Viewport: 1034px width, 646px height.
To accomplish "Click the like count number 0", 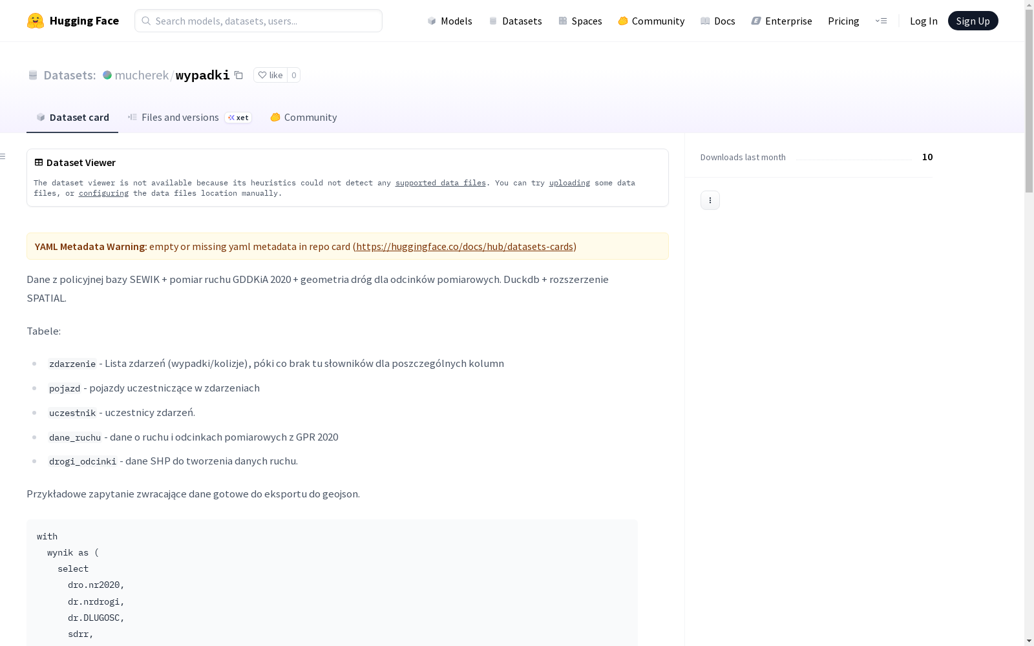I will (x=294, y=75).
